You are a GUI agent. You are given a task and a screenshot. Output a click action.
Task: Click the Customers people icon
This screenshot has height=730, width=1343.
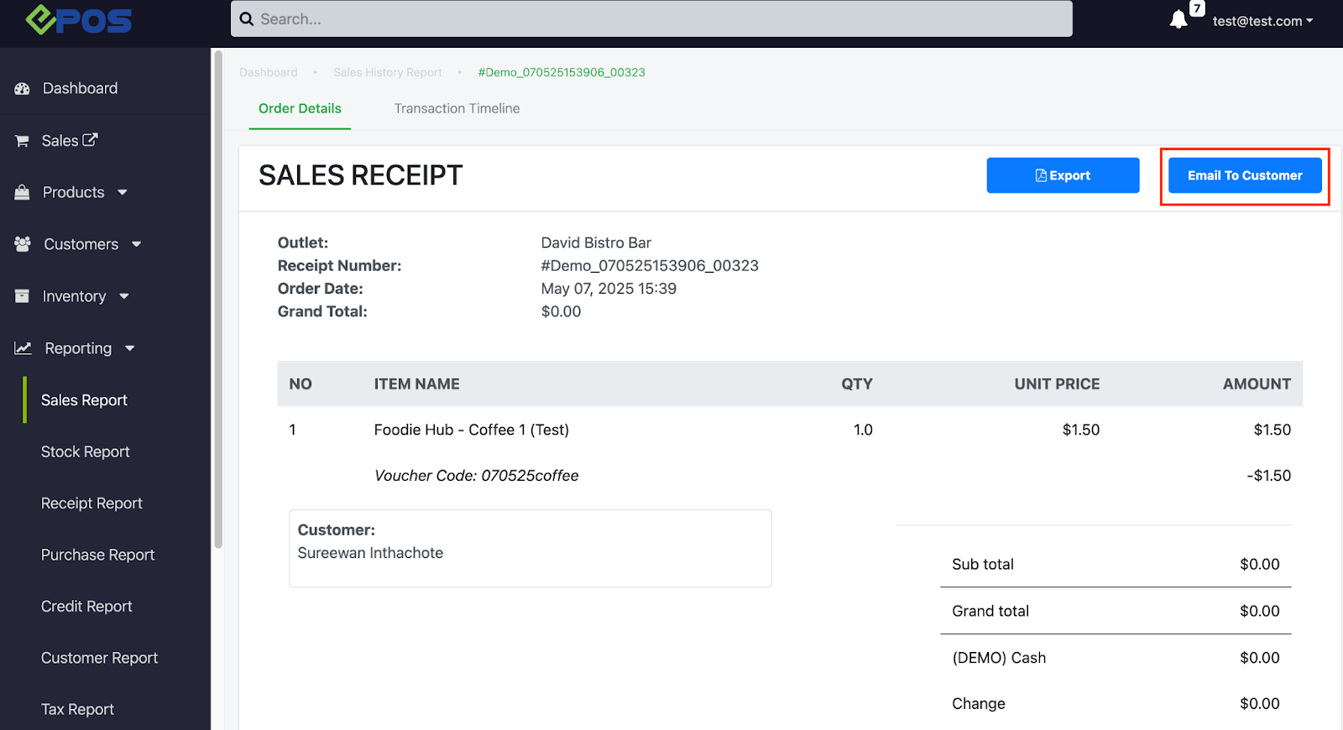tap(23, 244)
